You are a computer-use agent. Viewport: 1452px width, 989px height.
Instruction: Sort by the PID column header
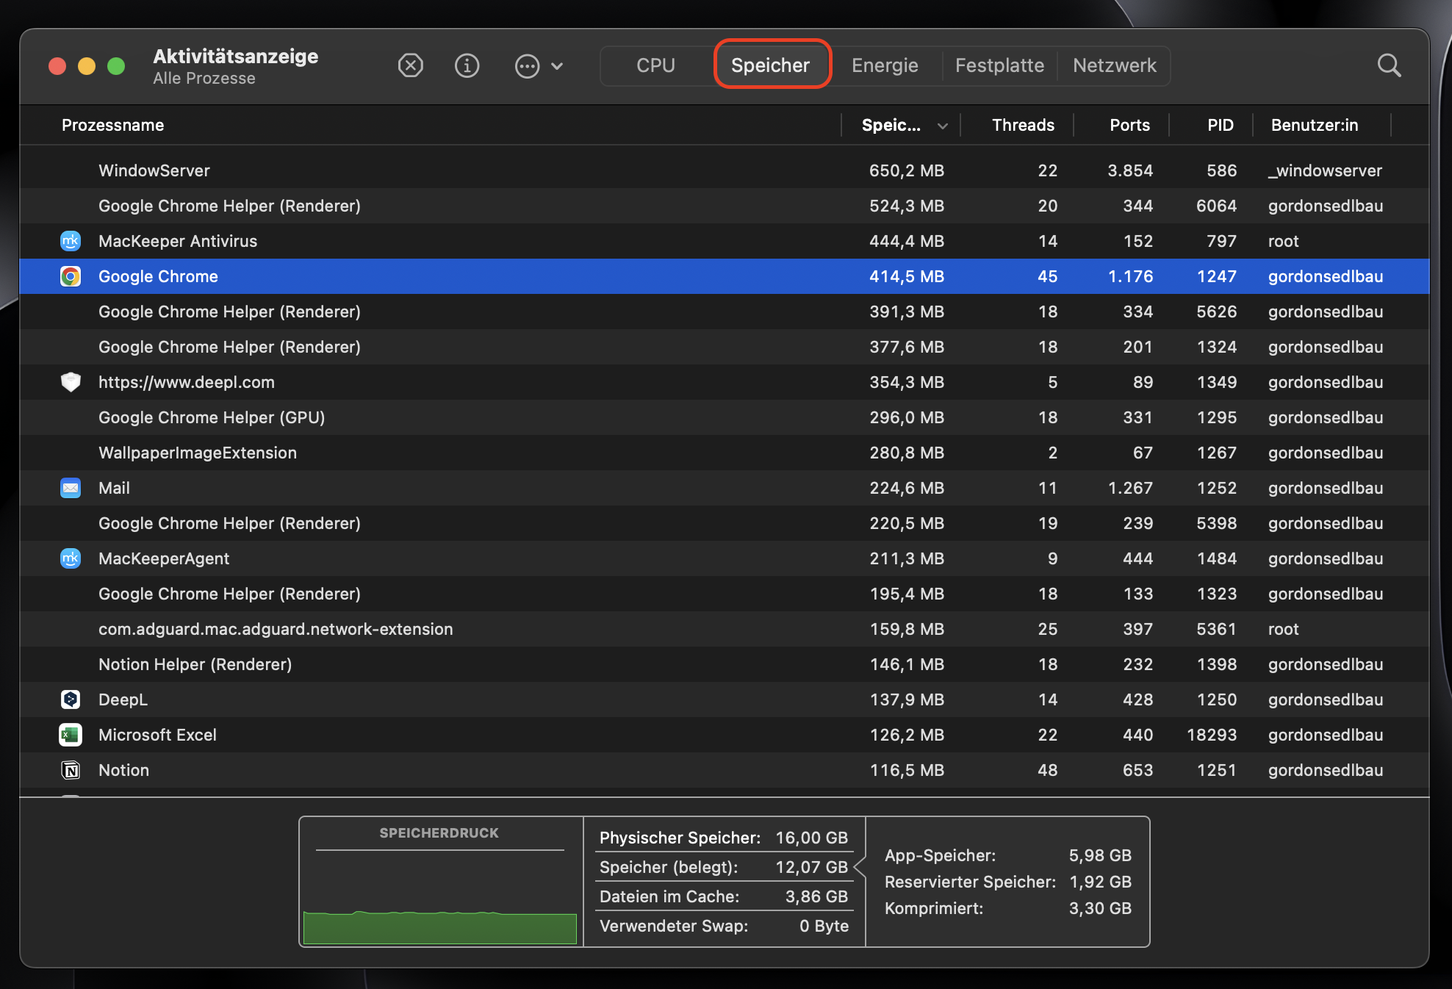[x=1220, y=125]
